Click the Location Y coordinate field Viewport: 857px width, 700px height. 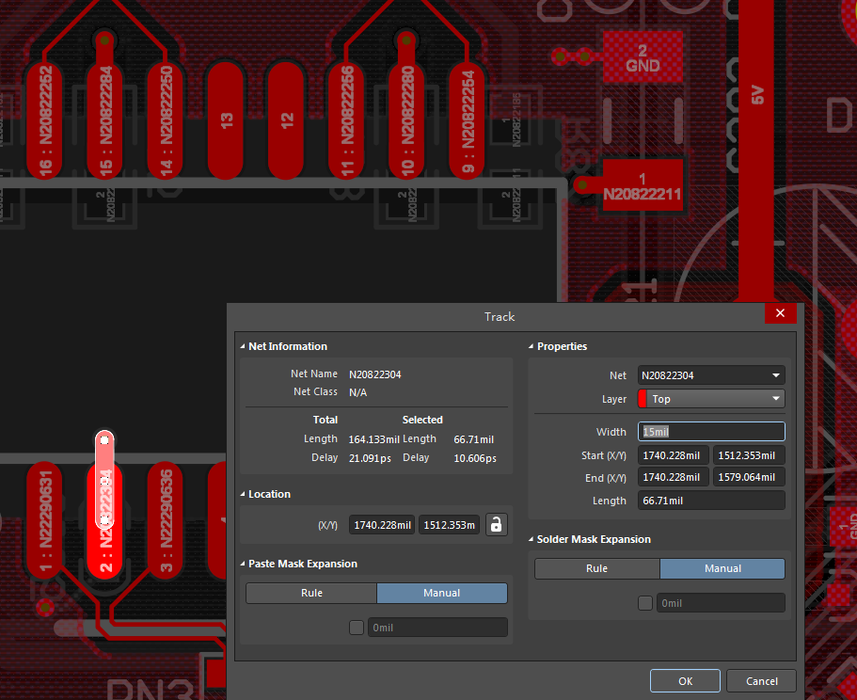[x=450, y=525]
